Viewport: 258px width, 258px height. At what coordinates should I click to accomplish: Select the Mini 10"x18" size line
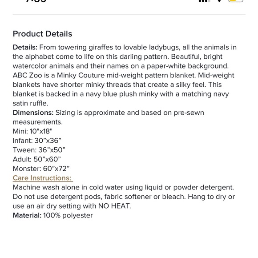32,131
